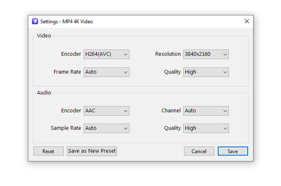Save the MP4 4K Video settings
The image size is (281, 186).
(233, 151)
